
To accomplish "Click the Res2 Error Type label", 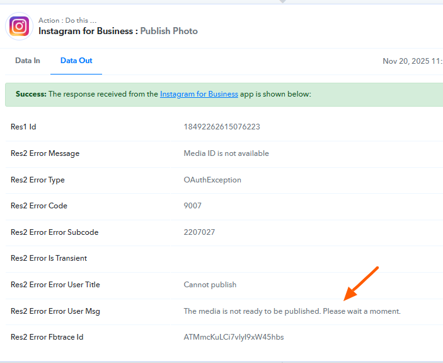I will 38,180.
